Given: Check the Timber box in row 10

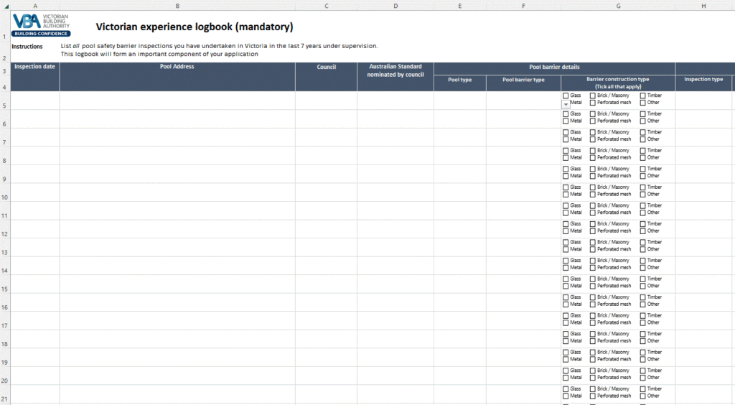Looking at the screenshot, I should click(x=642, y=187).
